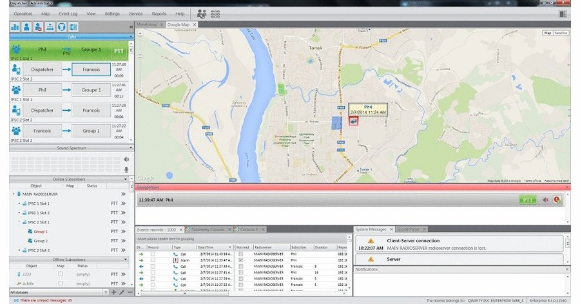This screenshot has width=580, height=304.
Task: Click the remove minus icon below subscribers list
Action: point(130,292)
